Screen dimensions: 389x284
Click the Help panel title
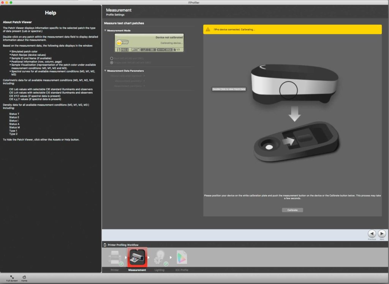[51, 13]
